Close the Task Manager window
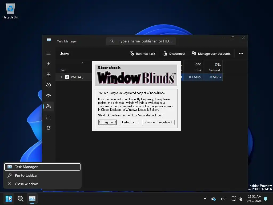273x205 pixels. (243, 38)
